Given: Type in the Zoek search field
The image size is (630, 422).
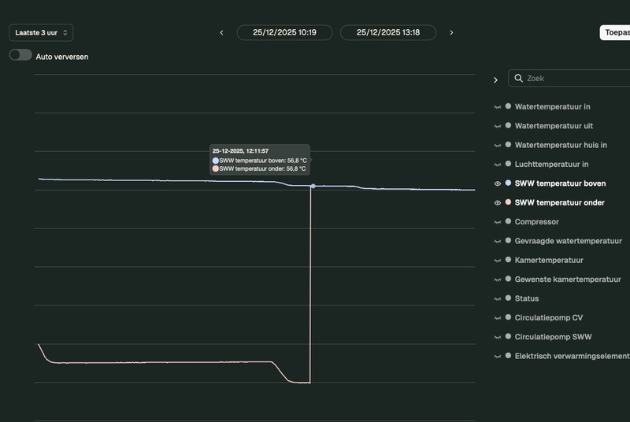Looking at the screenshot, I should tap(575, 79).
